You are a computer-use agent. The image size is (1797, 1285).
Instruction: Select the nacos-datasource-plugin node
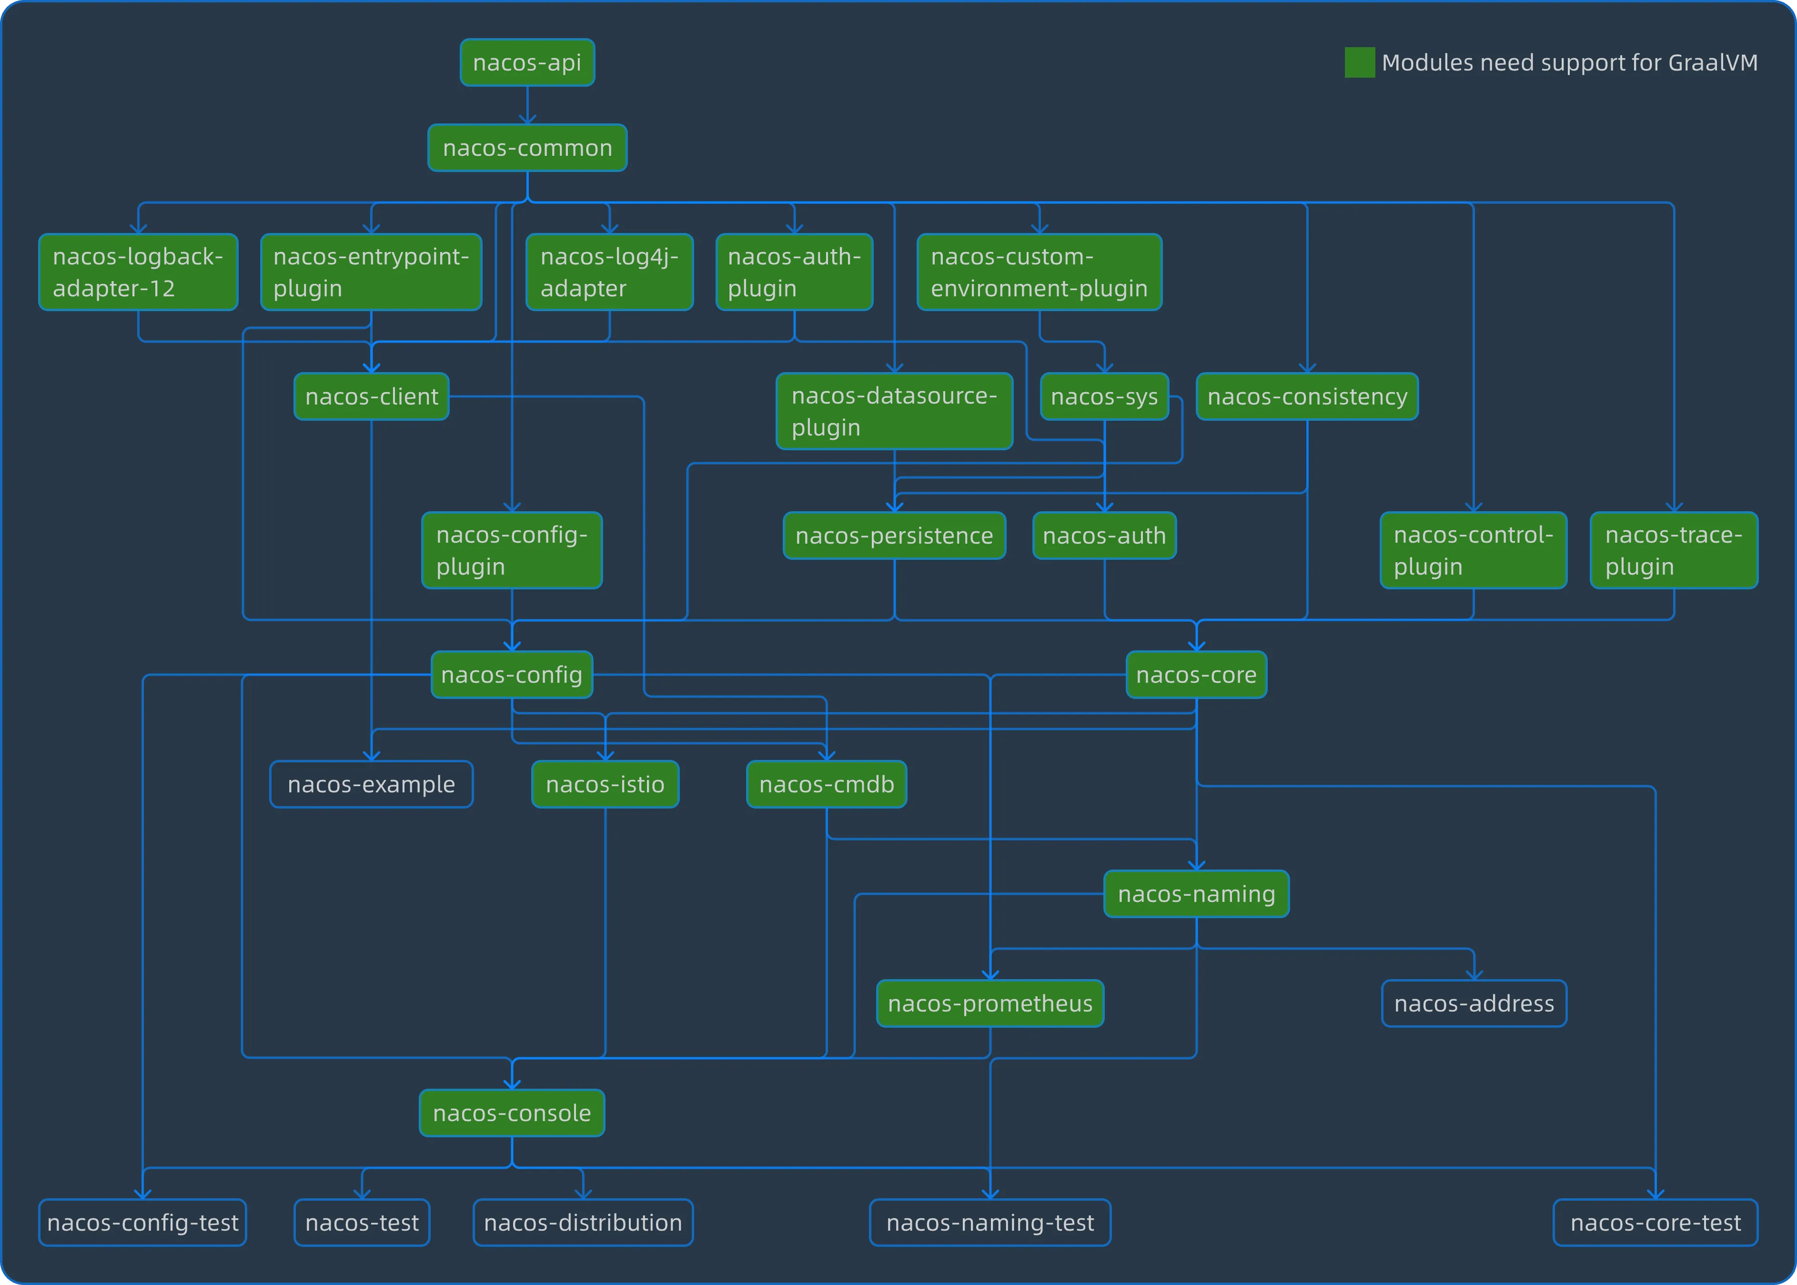(895, 412)
